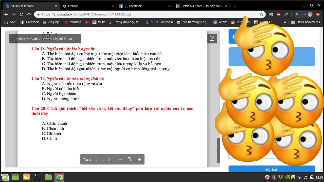Viewport: 324px width, 182px height.
Task: Open YouTube bookmark
Action: click(73, 22)
